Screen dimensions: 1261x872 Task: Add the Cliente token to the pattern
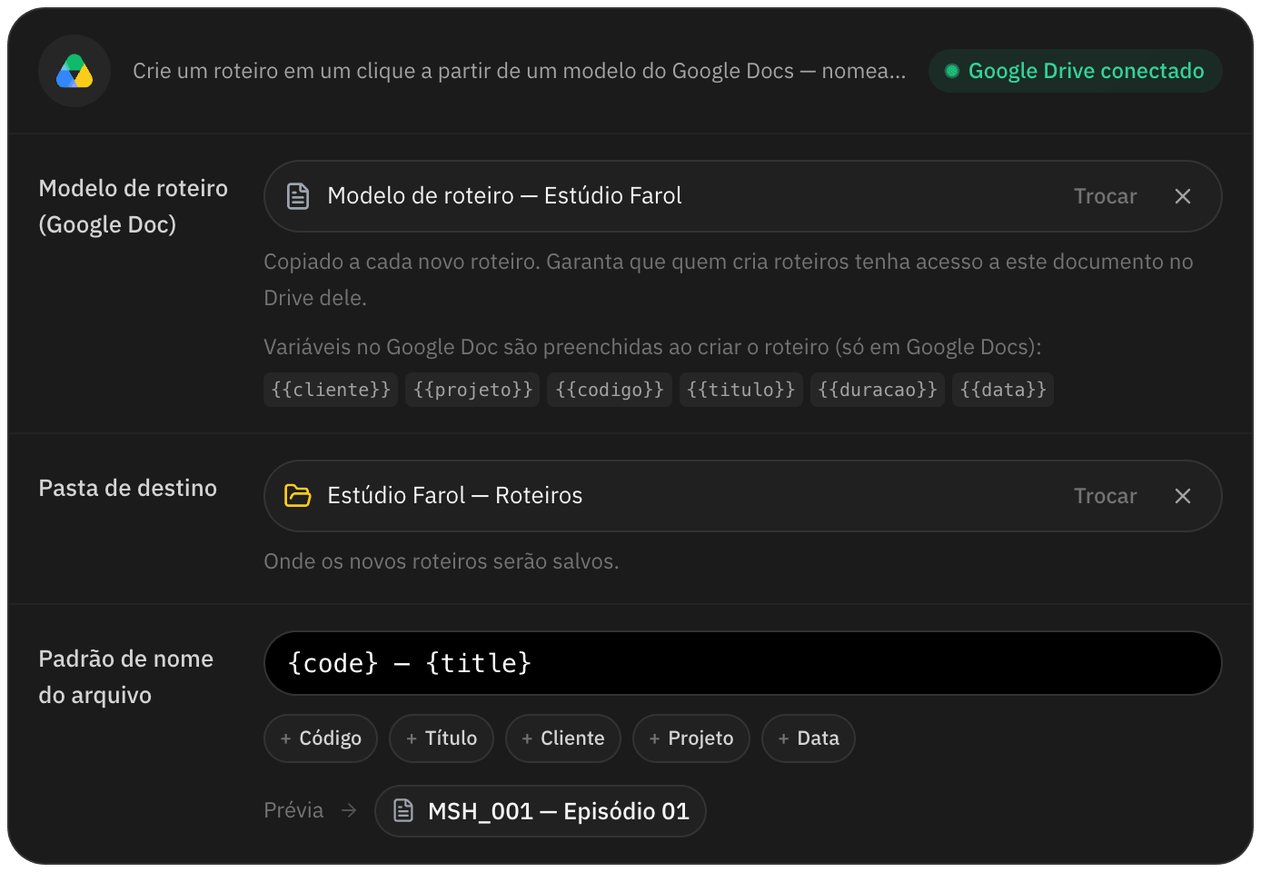pos(563,738)
